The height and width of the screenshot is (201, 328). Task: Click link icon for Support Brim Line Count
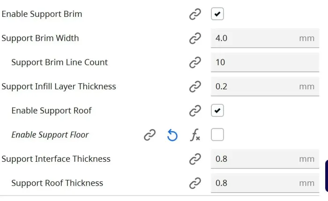tap(195, 62)
